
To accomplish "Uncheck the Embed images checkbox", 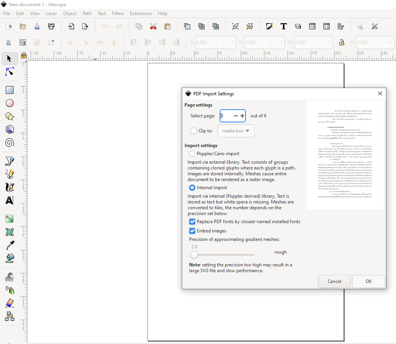I will tap(192, 231).
